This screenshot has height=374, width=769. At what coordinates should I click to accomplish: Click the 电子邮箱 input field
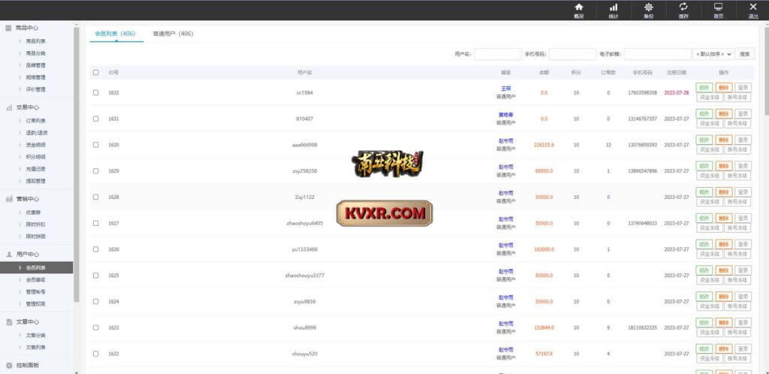[657, 54]
